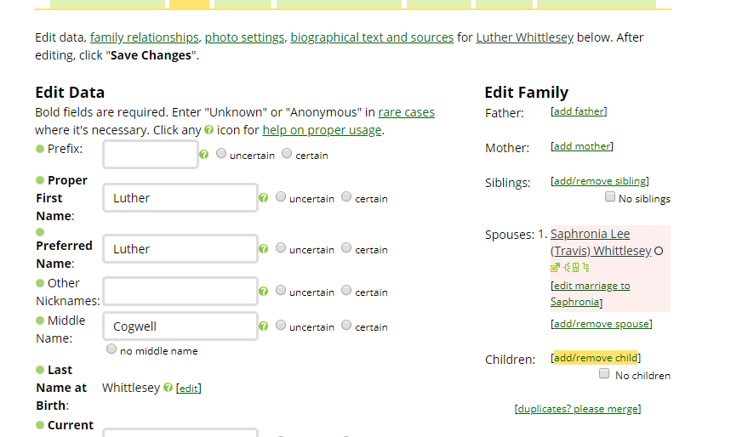Open help icon for Preferred Name
This screenshot has height=437, width=748.
(x=263, y=249)
